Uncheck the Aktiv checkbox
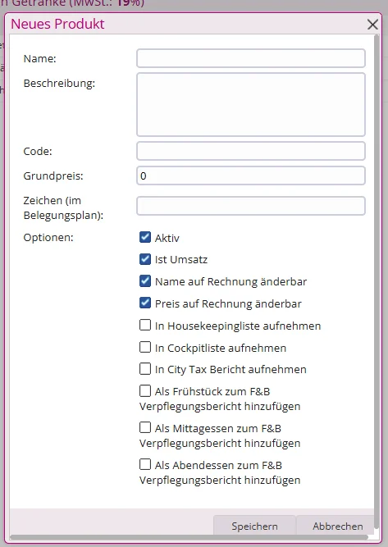 (x=145, y=237)
